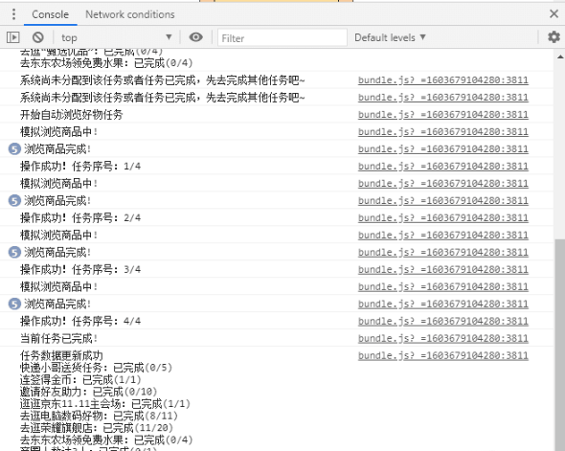This screenshot has width=565, height=451.
Task: Open bundle.js link beside 开始自动浏览好物任务
Action: pos(442,115)
